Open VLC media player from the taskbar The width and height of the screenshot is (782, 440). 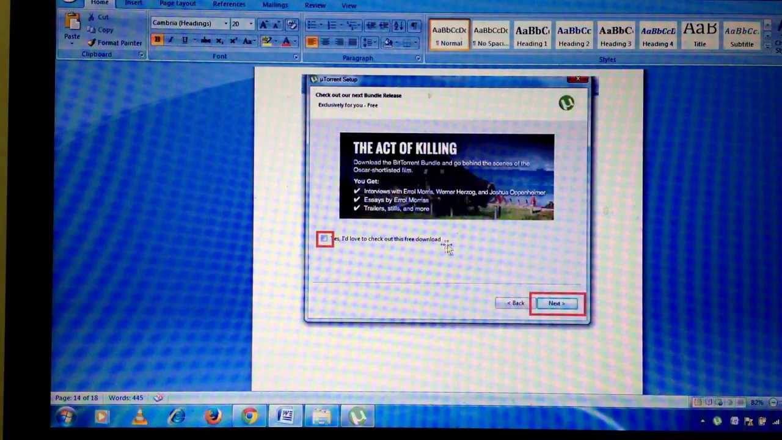pyautogui.click(x=140, y=417)
